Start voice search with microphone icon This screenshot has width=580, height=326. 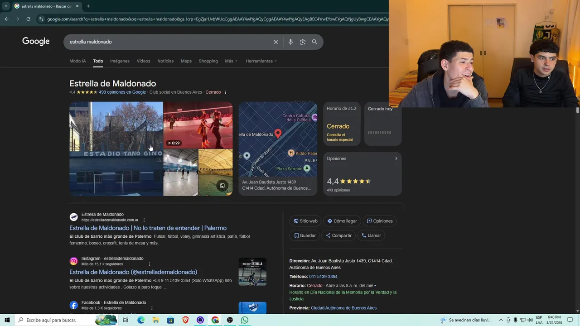tap(290, 42)
